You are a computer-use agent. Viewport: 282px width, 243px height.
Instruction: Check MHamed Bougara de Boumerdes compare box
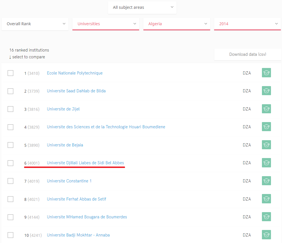click(x=10, y=217)
